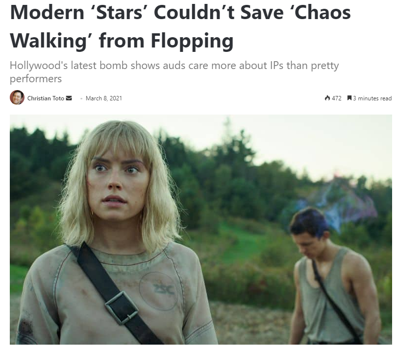Click the bookmark reading-time icon
The height and width of the screenshot is (351, 397).
(349, 98)
